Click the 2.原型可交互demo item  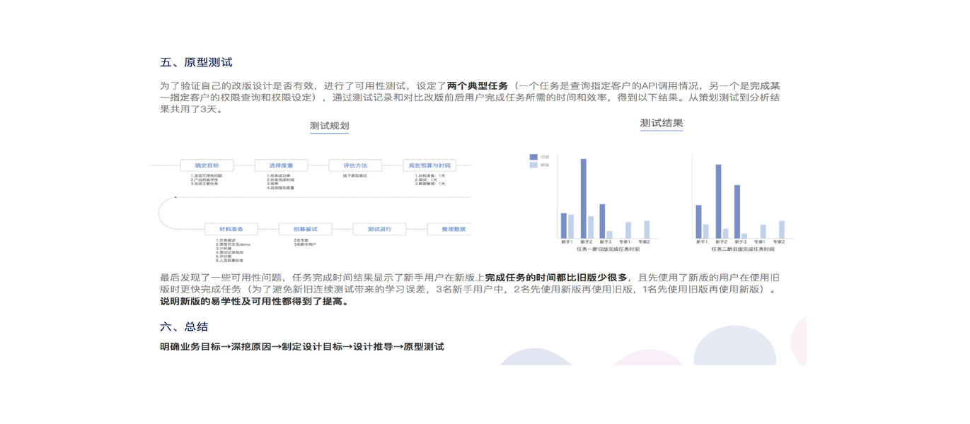pyautogui.click(x=233, y=245)
